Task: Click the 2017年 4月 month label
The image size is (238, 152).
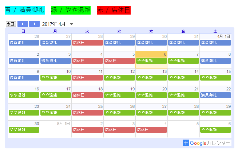Action: (x=54, y=24)
